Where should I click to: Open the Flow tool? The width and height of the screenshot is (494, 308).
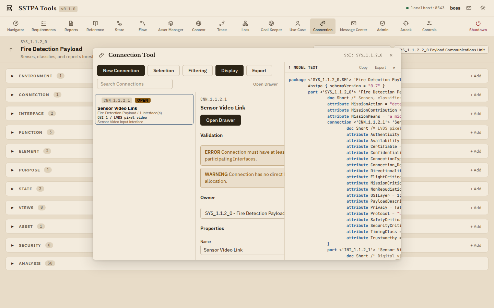point(143,26)
